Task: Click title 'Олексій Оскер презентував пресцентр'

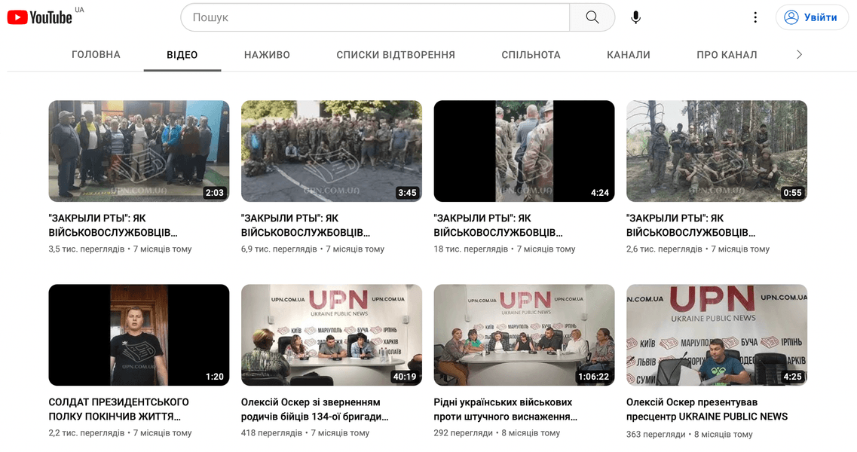Action: 706,409
